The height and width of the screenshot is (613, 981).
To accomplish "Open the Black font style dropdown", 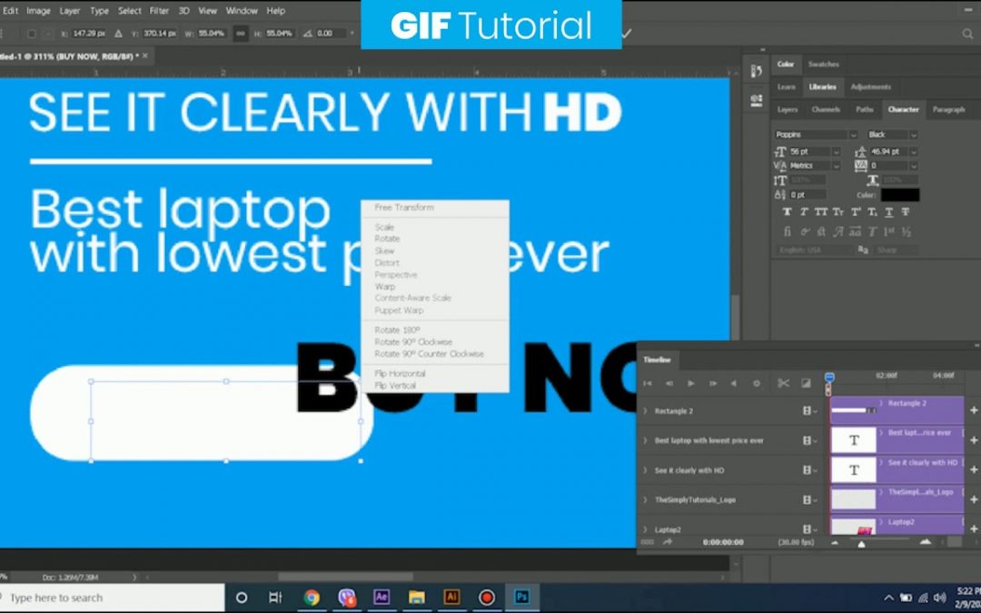I will (914, 134).
